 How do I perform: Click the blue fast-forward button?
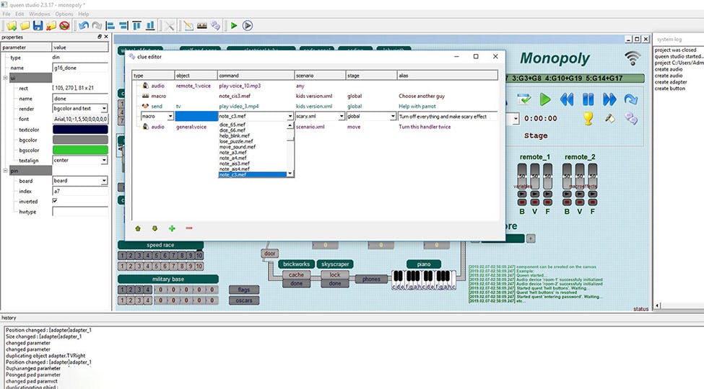[x=610, y=99]
